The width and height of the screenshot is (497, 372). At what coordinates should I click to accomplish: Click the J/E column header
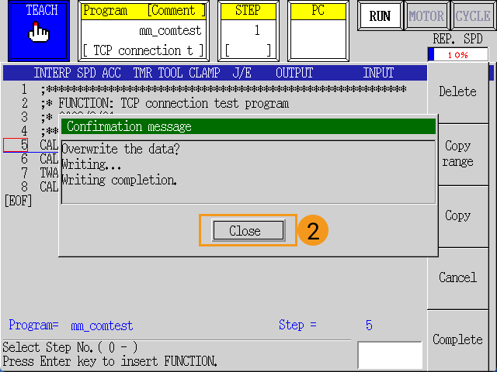click(x=242, y=73)
